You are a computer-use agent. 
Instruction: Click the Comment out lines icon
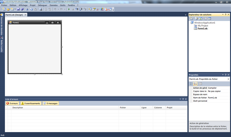point(46,9)
